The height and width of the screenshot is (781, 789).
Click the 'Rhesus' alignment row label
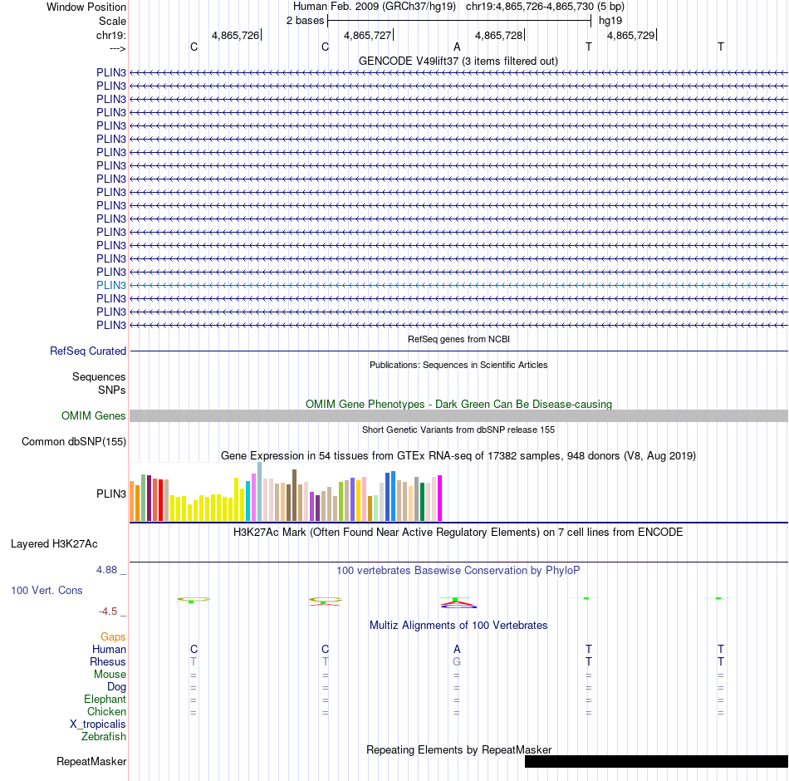[108, 661]
